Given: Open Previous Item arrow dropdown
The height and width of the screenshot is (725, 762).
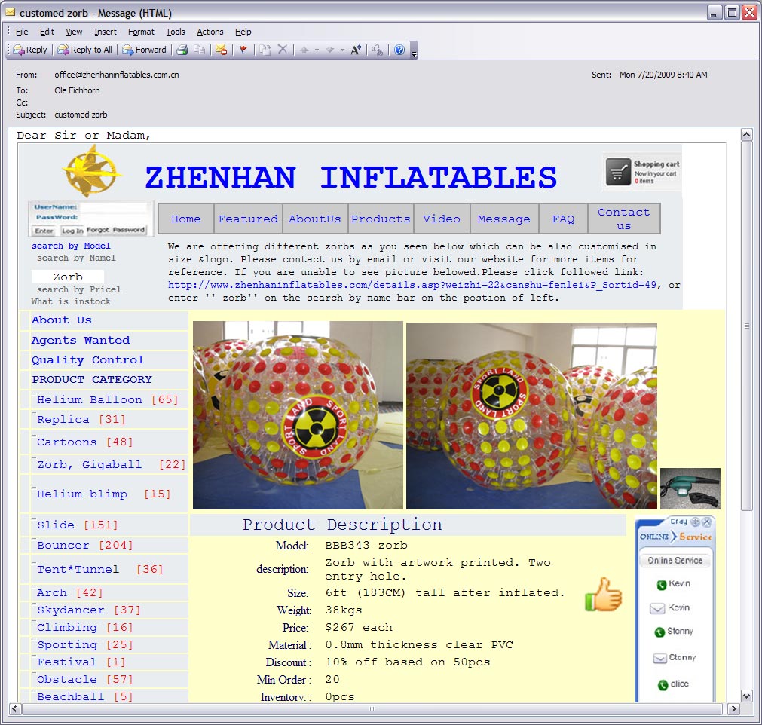Looking at the screenshot, I should point(317,50).
